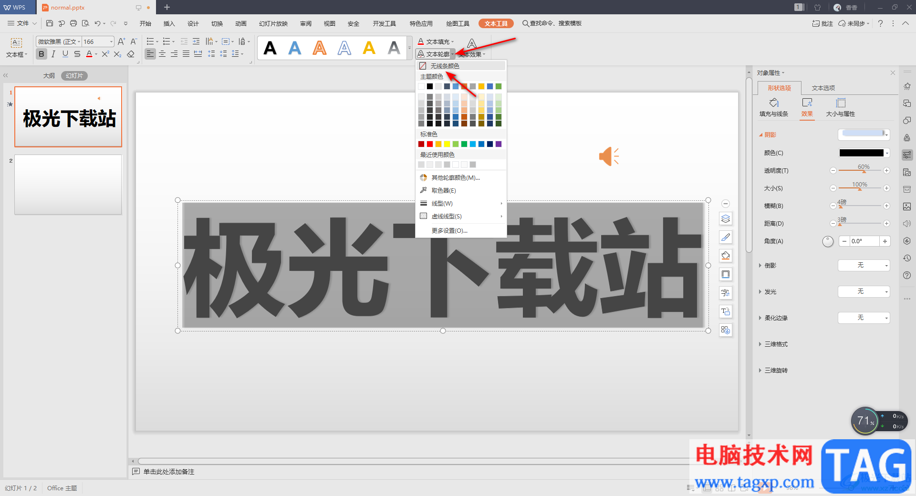Pick standard purple color swatch

(x=499, y=144)
